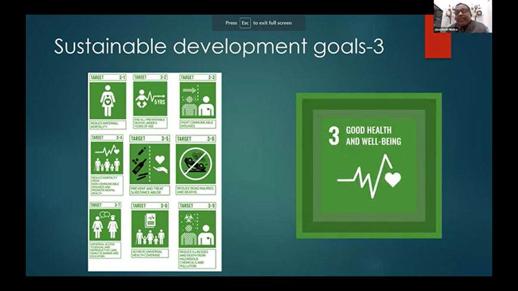Click the 'TARGET 3-3' header label
Image resolution: width=518 pixels, height=291 pixels.
pos(198,77)
